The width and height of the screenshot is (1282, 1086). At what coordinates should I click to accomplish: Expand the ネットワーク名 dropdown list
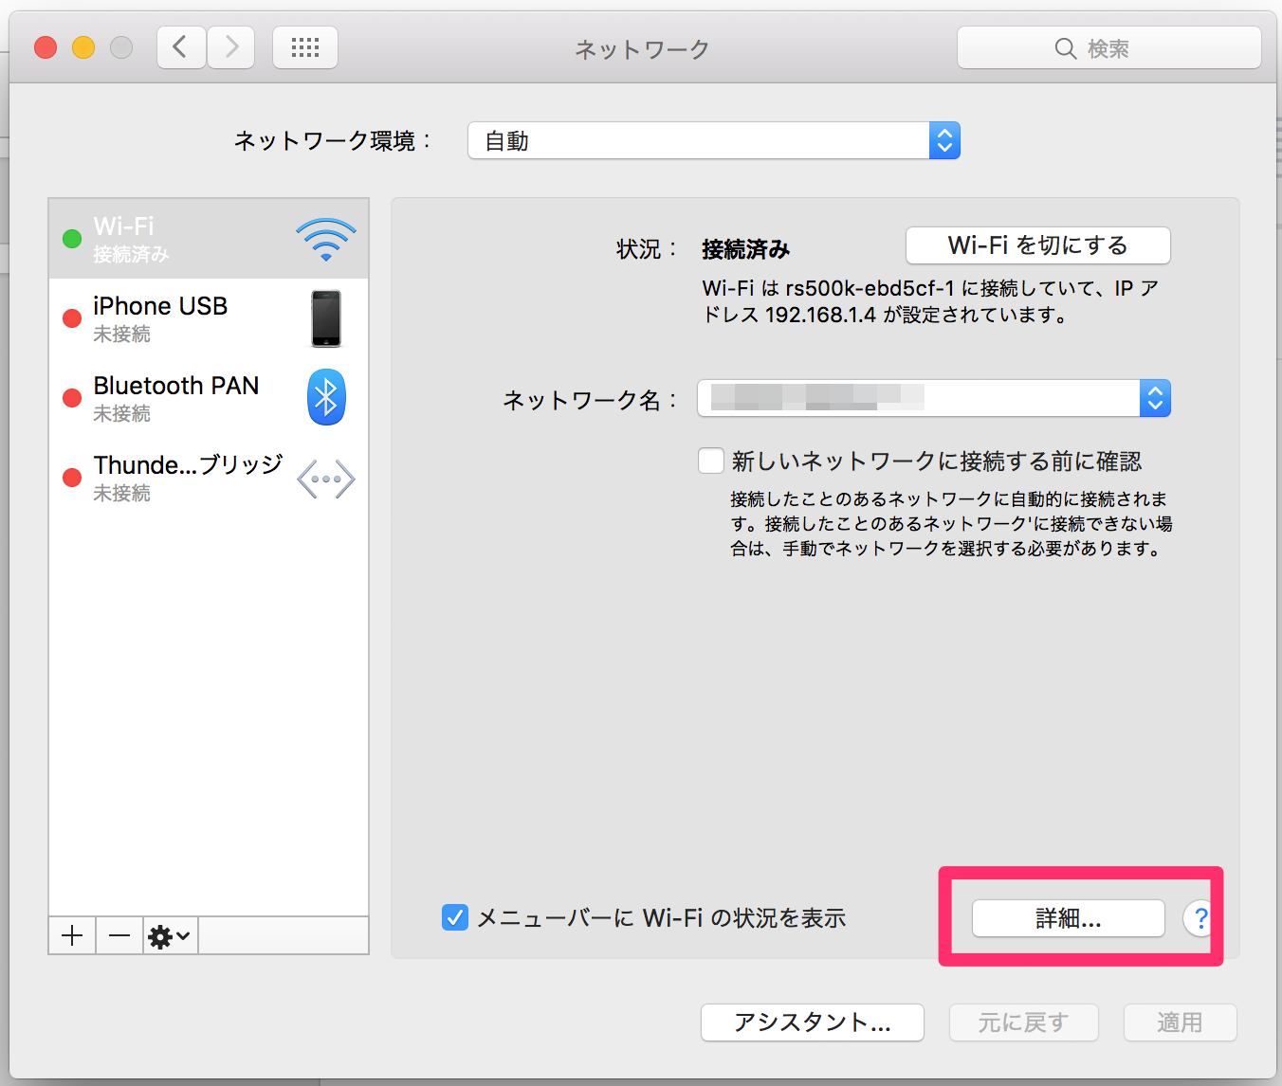point(1154,399)
